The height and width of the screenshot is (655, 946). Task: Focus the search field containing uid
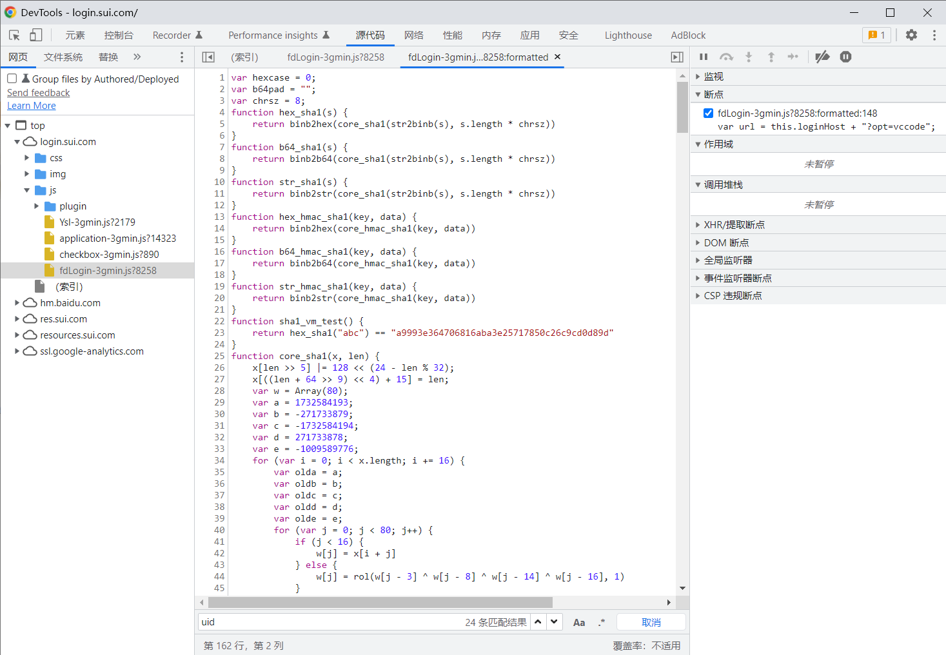[329, 623]
